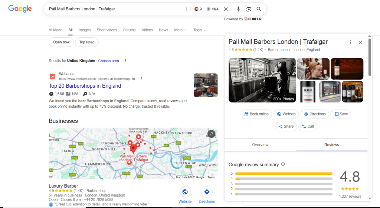This screenshot has width=380, height=208.
Task: Click the panel's vertical scrollbar
Action: [x=370, y=57]
